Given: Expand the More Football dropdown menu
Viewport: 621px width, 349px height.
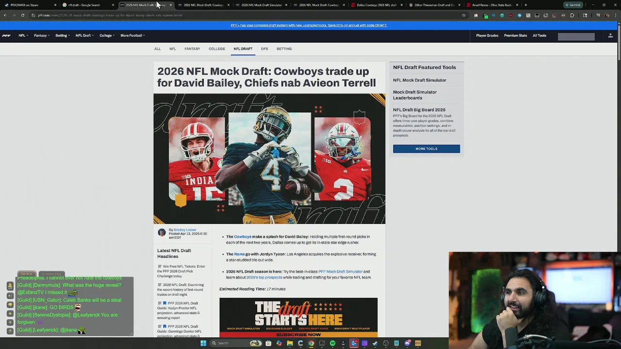Looking at the screenshot, I should 132,35.
